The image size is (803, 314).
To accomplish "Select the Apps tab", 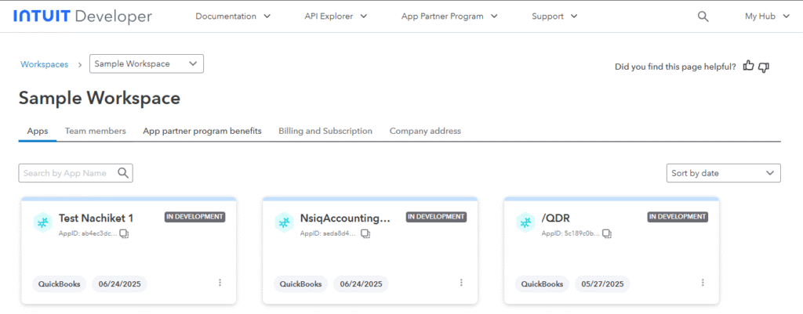I will tap(38, 131).
